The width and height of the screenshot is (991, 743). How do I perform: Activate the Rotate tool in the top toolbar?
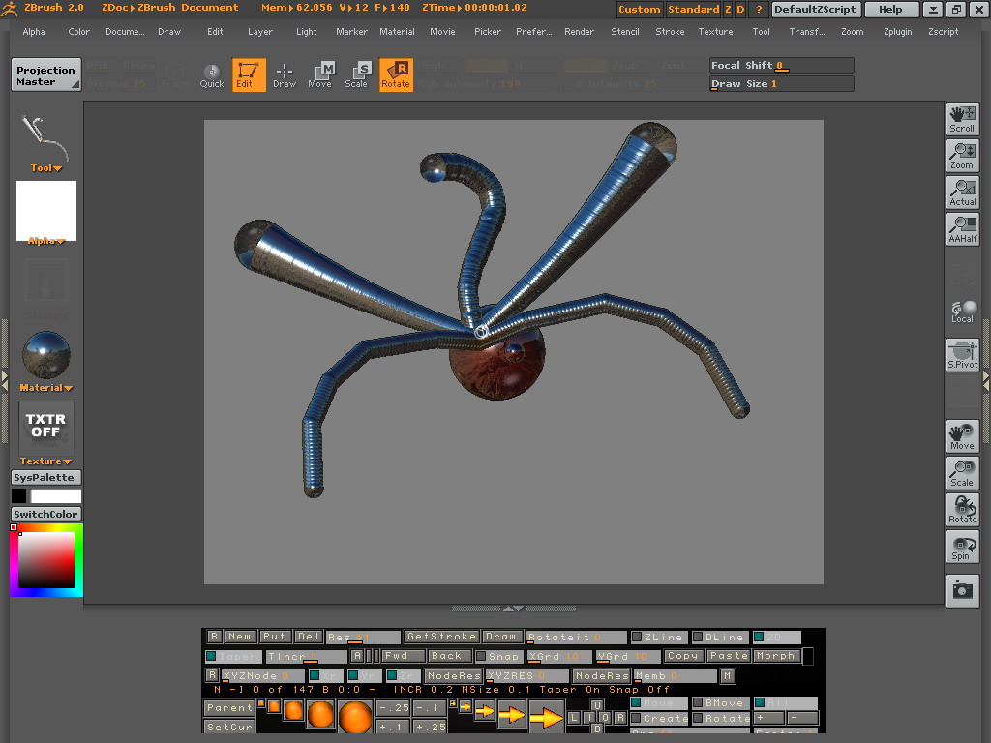coord(396,74)
